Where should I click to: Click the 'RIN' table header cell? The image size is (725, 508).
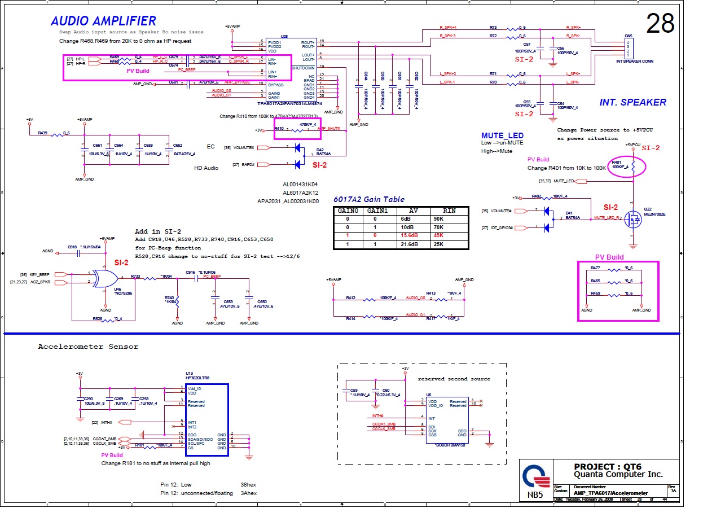pyautogui.click(x=449, y=211)
